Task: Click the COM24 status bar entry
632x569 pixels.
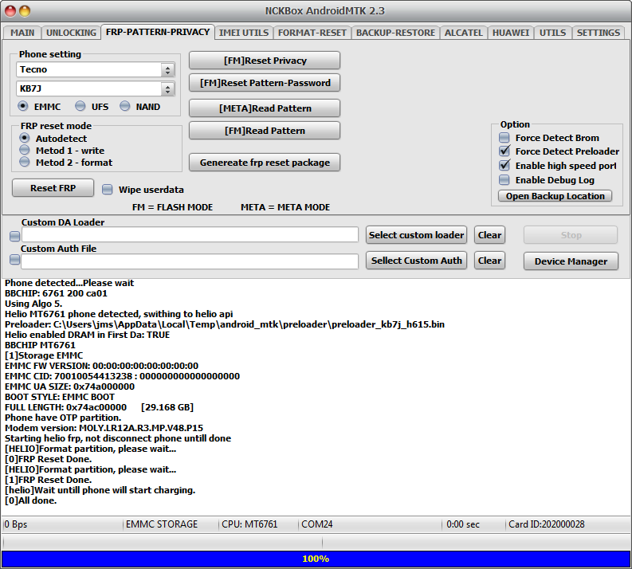Action: click(x=317, y=524)
